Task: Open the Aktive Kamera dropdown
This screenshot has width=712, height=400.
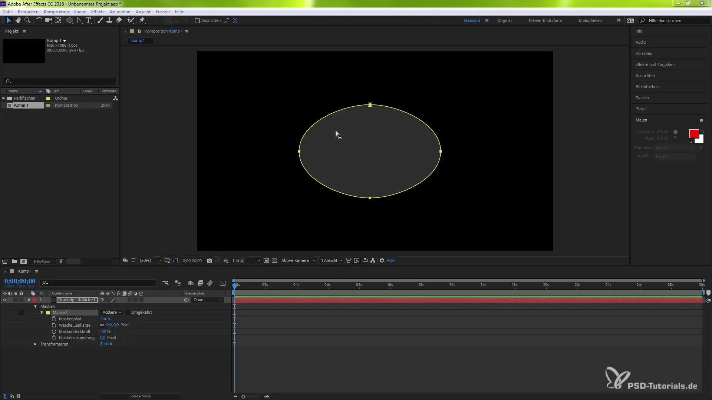Action: pos(298,261)
